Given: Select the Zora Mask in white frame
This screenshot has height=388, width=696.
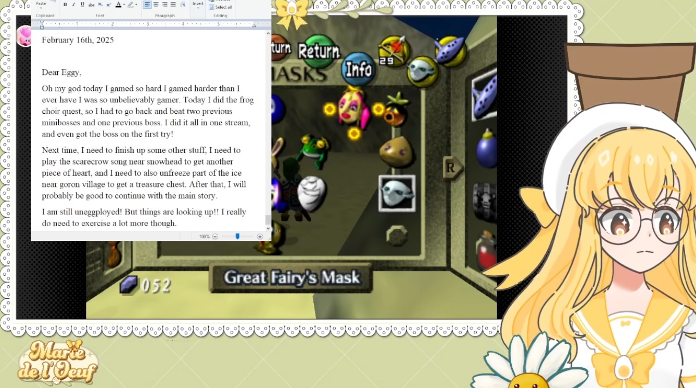Looking at the screenshot, I should point(397,193).
